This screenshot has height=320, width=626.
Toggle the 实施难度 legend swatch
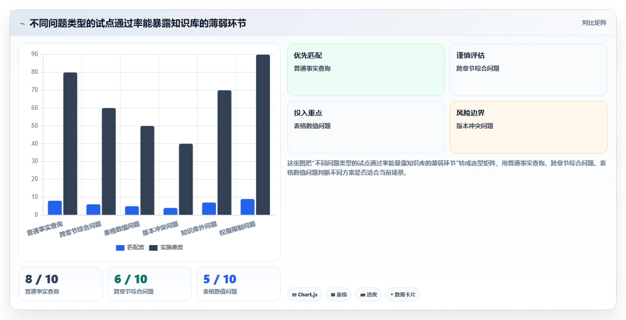pyautogui.click(x=153, y=247)
